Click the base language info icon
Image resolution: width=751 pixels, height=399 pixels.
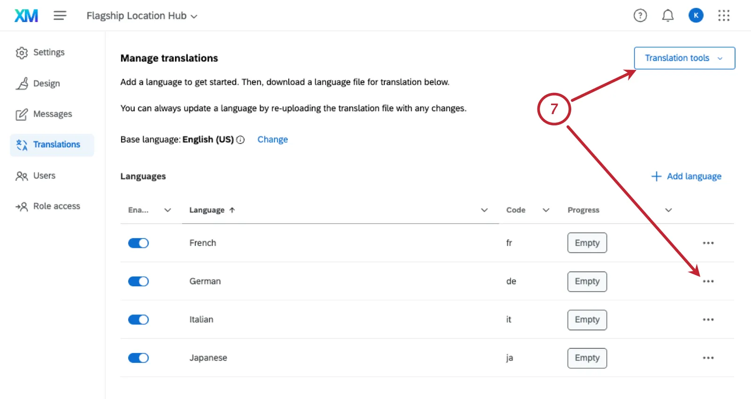240,140
